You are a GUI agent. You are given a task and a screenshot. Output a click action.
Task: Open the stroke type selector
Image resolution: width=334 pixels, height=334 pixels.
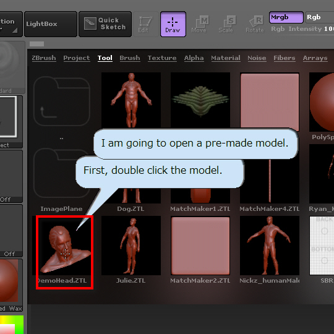11,122
